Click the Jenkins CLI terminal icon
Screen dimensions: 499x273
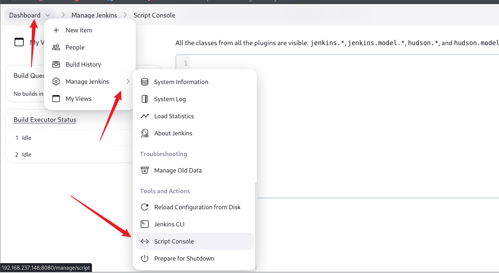coord(145,224)
